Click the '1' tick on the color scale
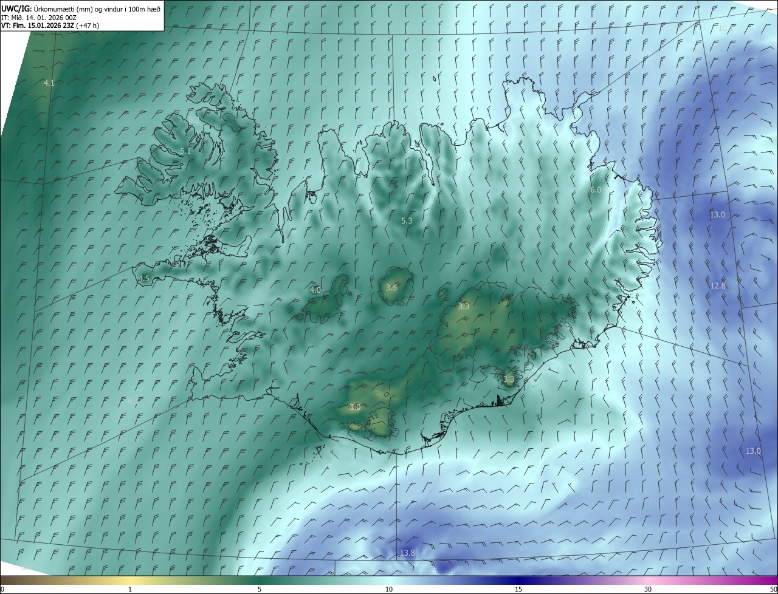 130,590
